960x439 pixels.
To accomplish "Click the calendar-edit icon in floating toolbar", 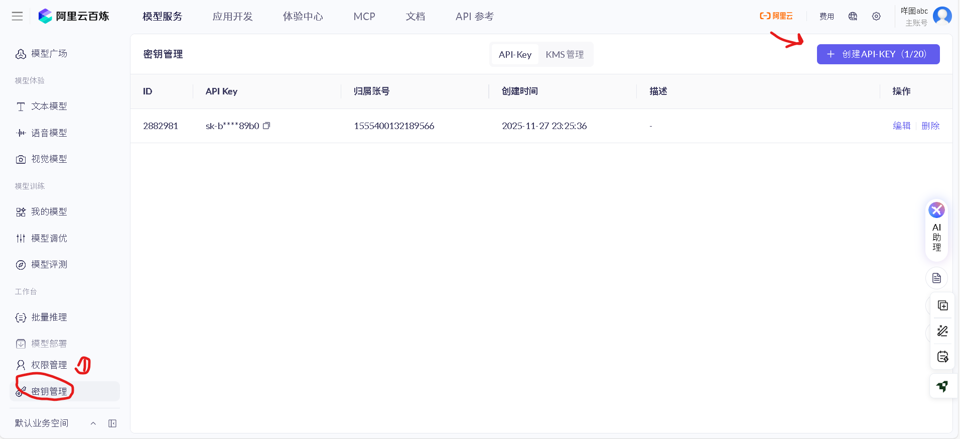I will tap(942, 357).
